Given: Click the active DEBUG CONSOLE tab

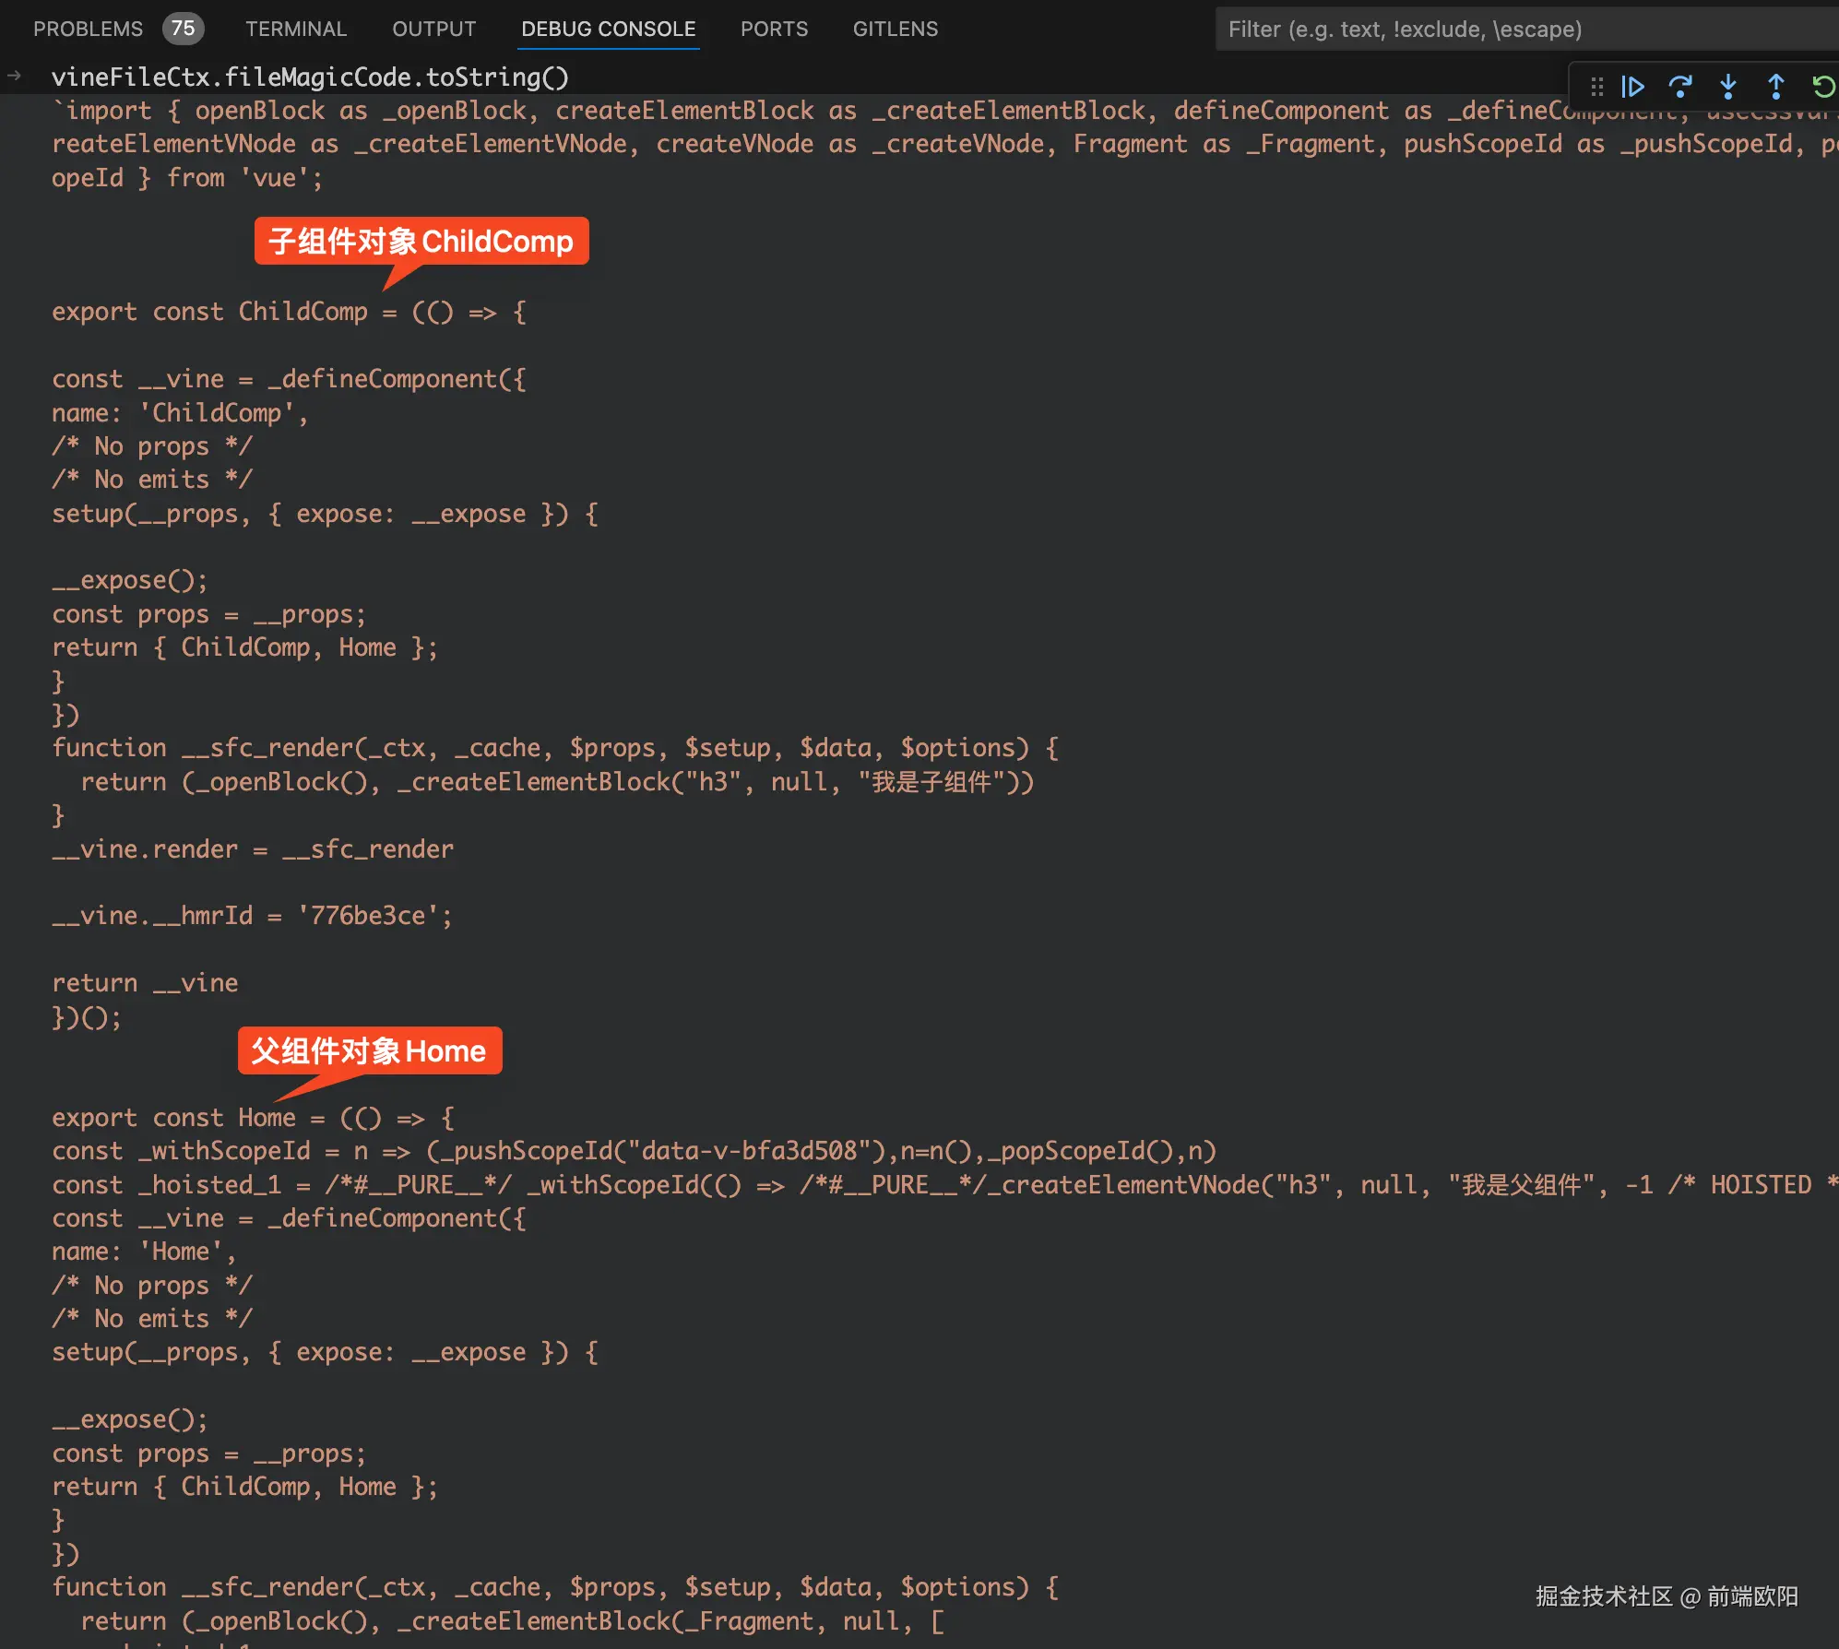Looking at the screenshot, I should pos(609,29).
